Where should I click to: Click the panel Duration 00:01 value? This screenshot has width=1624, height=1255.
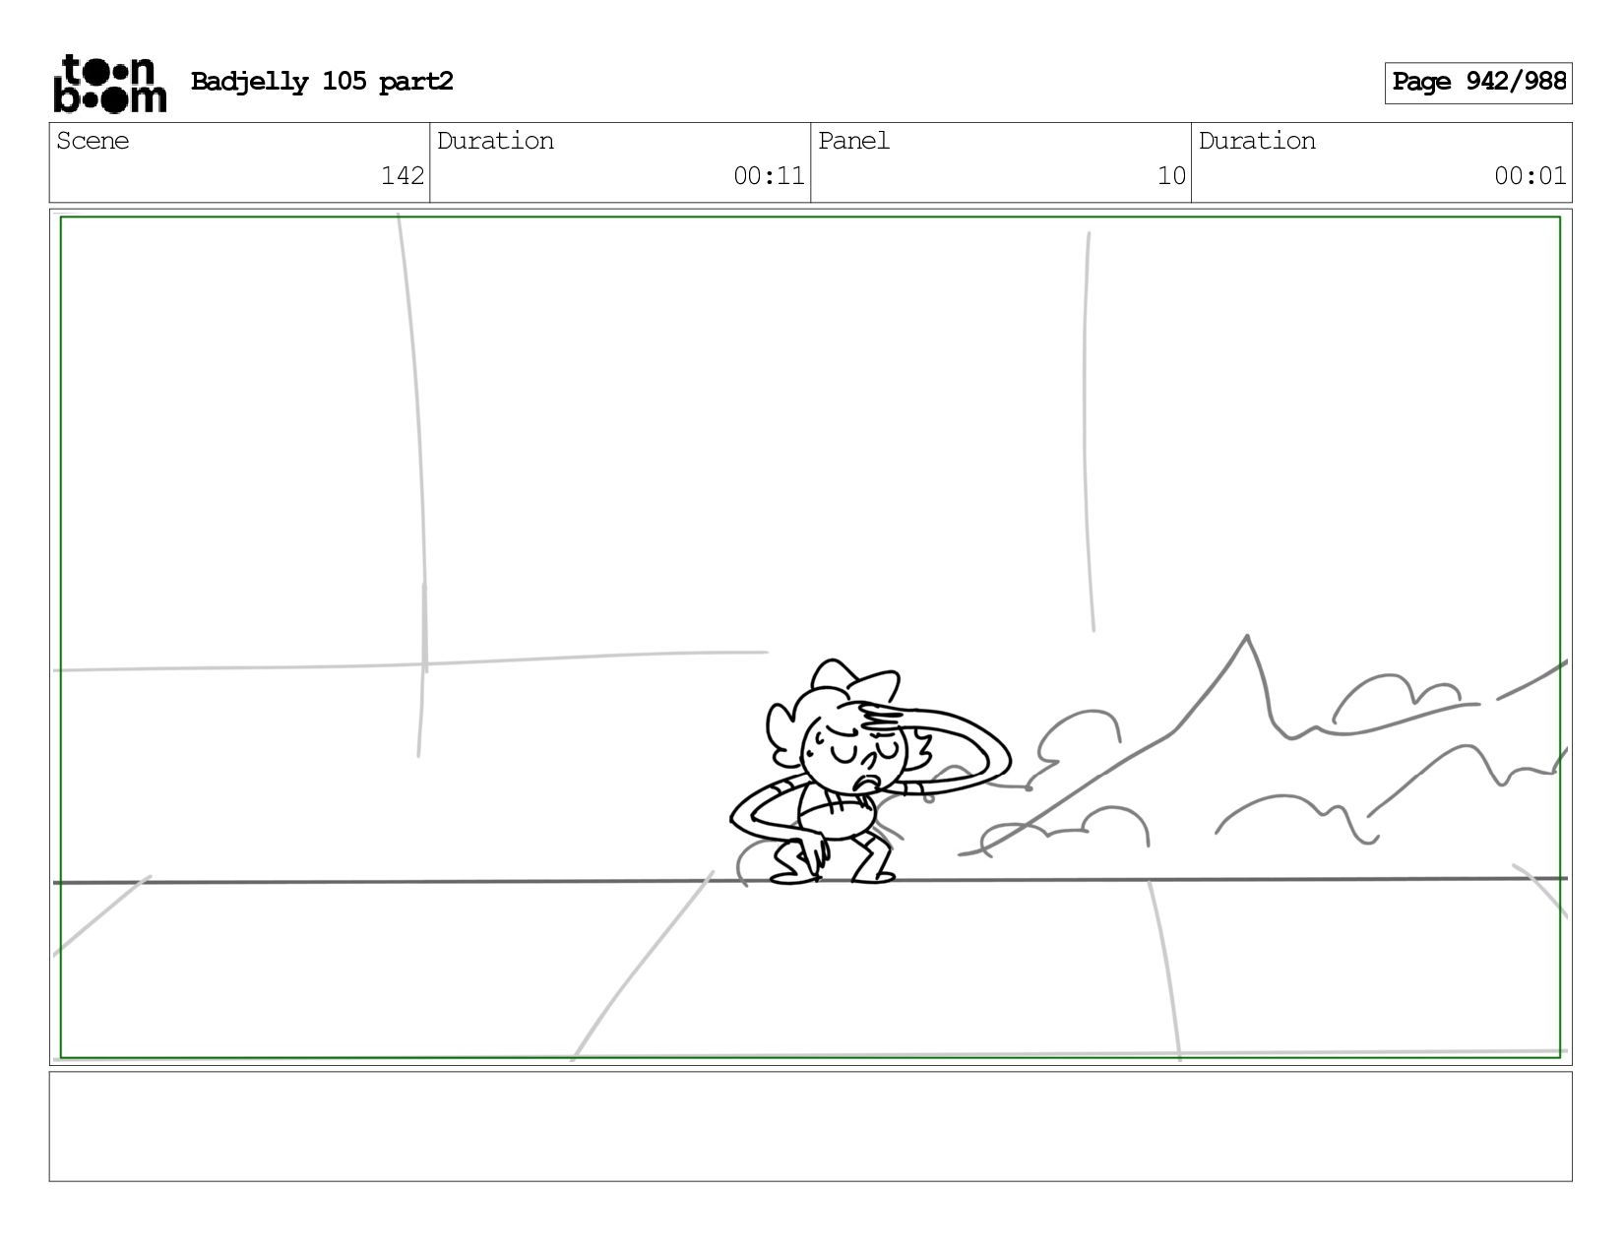click(x=1530, y=176)
